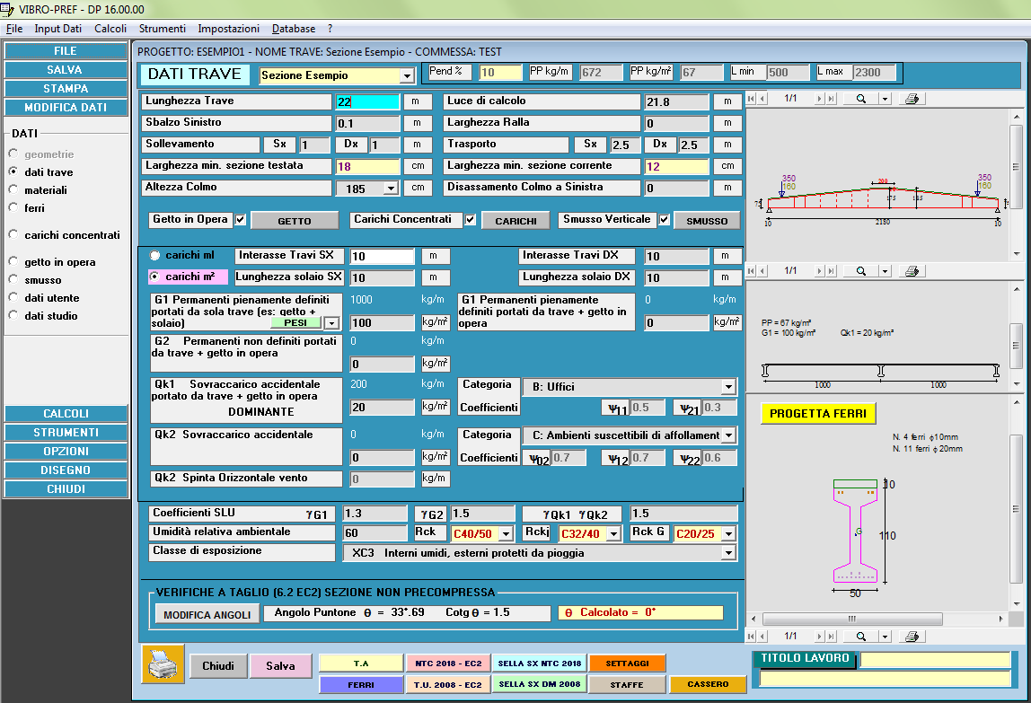The width and height of the screenshot is (1031, 703).
Task: Click magnifier zoom in beam elevation preview
Action: click(860, 99)
